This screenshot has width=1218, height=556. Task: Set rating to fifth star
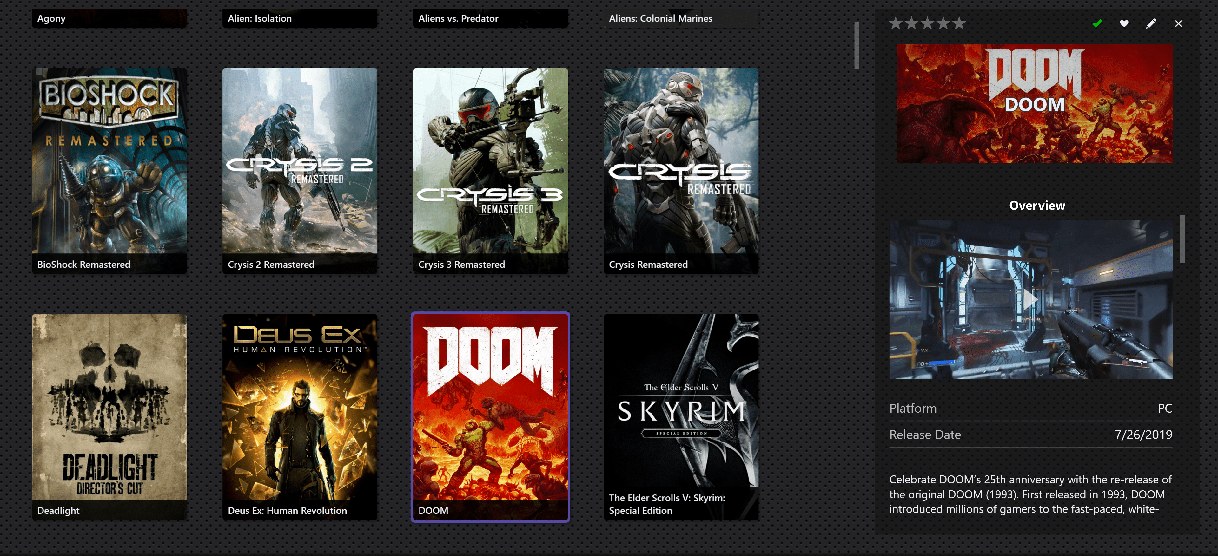click(x=959, y=23)
